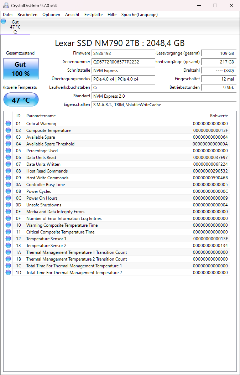
Task: Click orb for Total Time For Thermal Management Temperature 1
Action: tap(8, 266)
